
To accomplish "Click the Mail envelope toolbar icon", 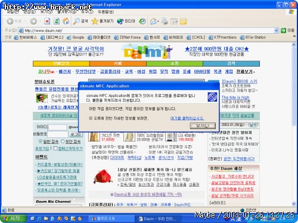I will [x=153, y=21].
